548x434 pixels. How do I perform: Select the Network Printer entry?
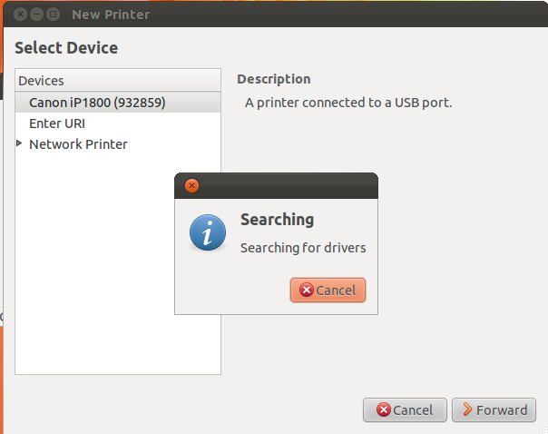pyautogui.click(x=78, y=144)
